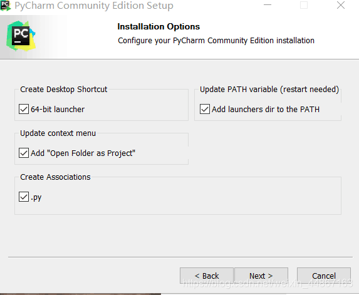
Task: Click the large PyCharm PC logo
Action: pyautogui.click(x=21, y=36)
